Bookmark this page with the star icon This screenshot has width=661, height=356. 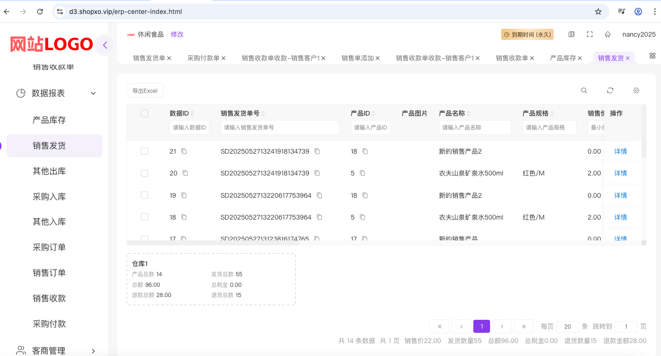pyautogui.click(x=598, y=12)
